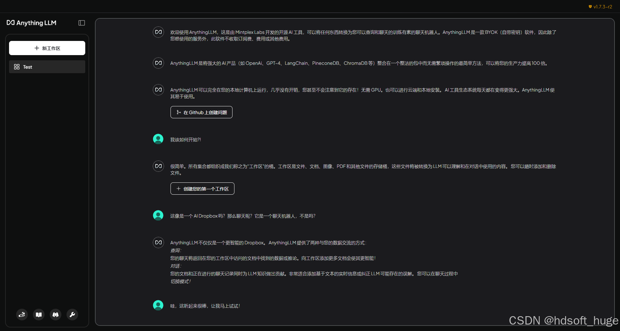Click user avatar beside 哇，这听起来很棒
Image resolution: width=620 pixels, height=331 pixels.
[x=158, y=305]
